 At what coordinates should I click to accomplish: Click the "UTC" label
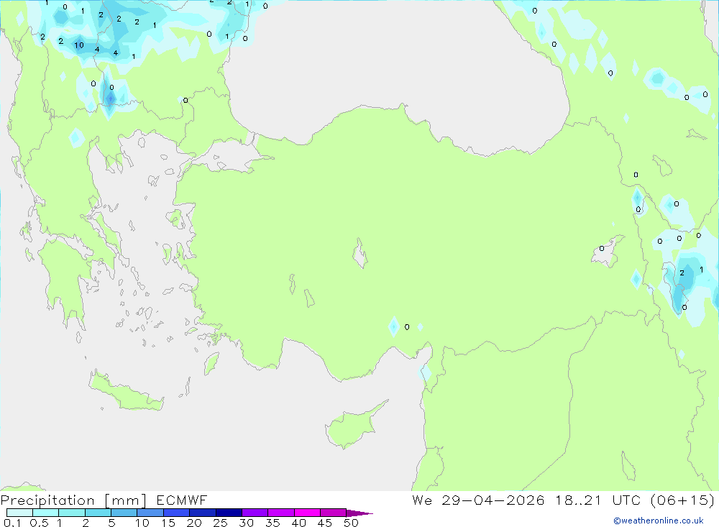[626, 500]
